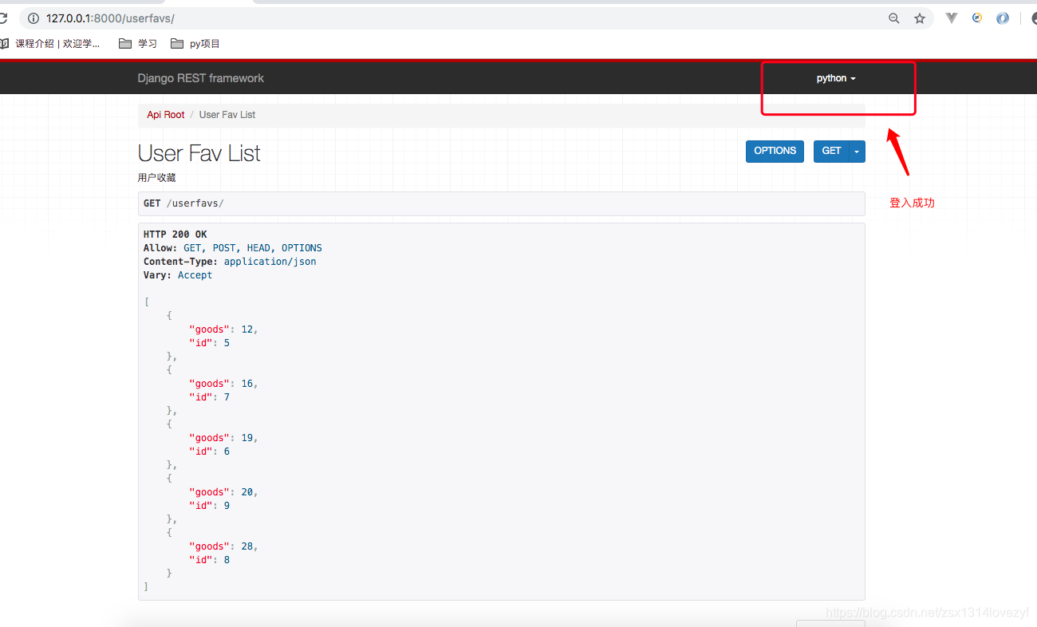Go to Api Root breadcrumb
This screenshot has height=627, width=1037.
165,115
